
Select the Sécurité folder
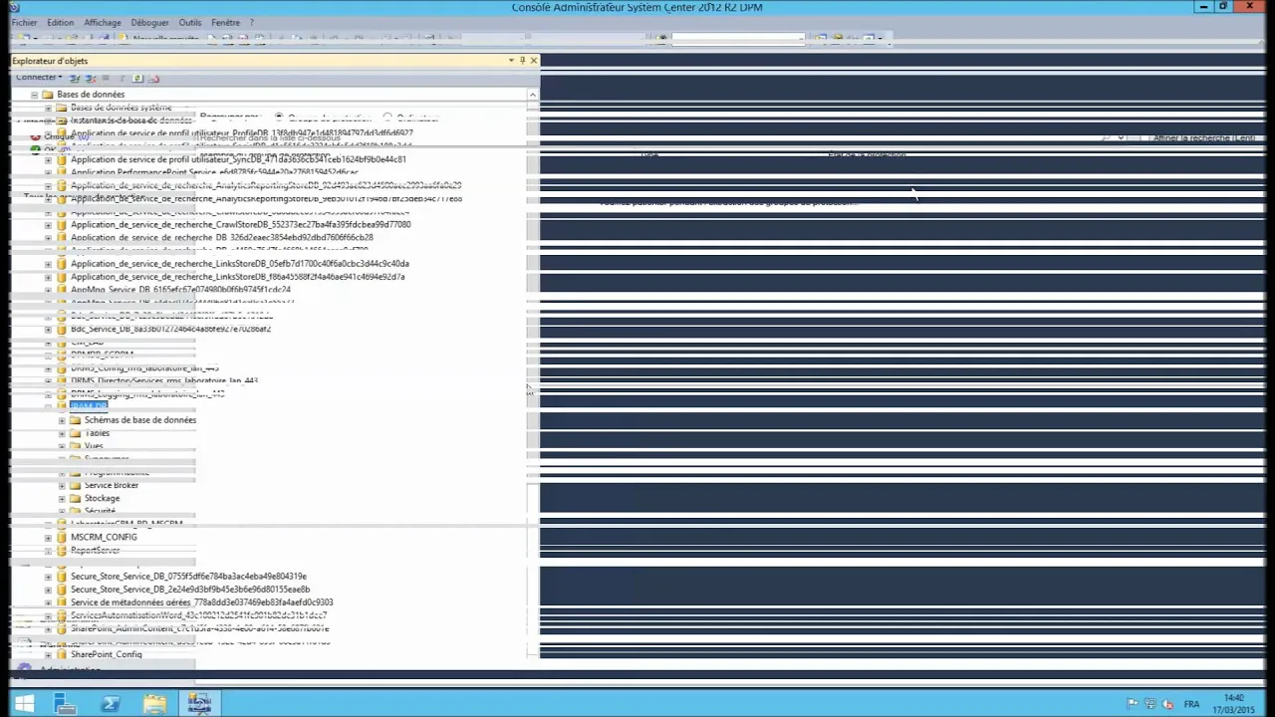click(100, 511)
